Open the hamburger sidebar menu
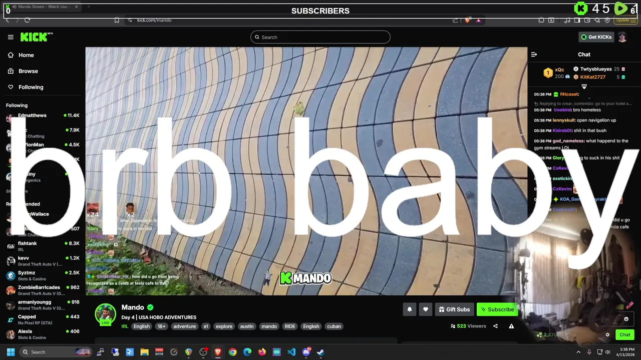Screen dimensions: 641x360 11,37
